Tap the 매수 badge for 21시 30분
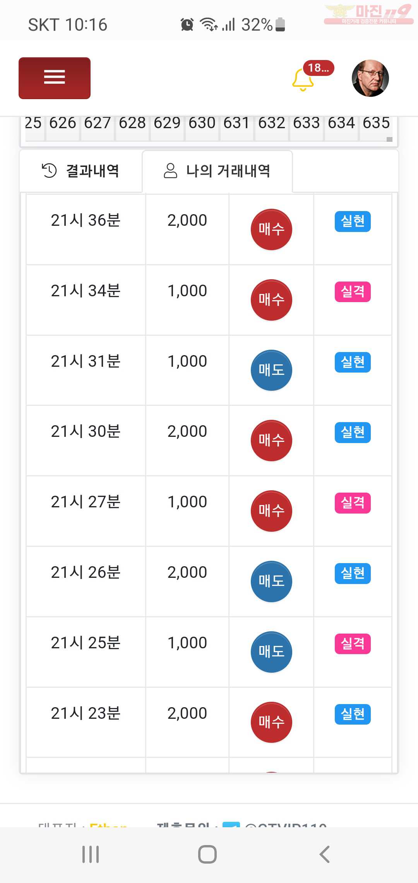Image resolution: width=418 pixels, height=883 pixels. coord(271,440)
